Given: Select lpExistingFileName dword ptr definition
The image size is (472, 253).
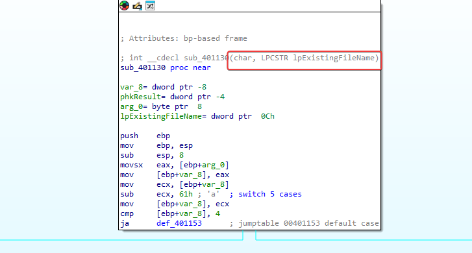Looking at the screenshot, I should [x=197, y=116].
